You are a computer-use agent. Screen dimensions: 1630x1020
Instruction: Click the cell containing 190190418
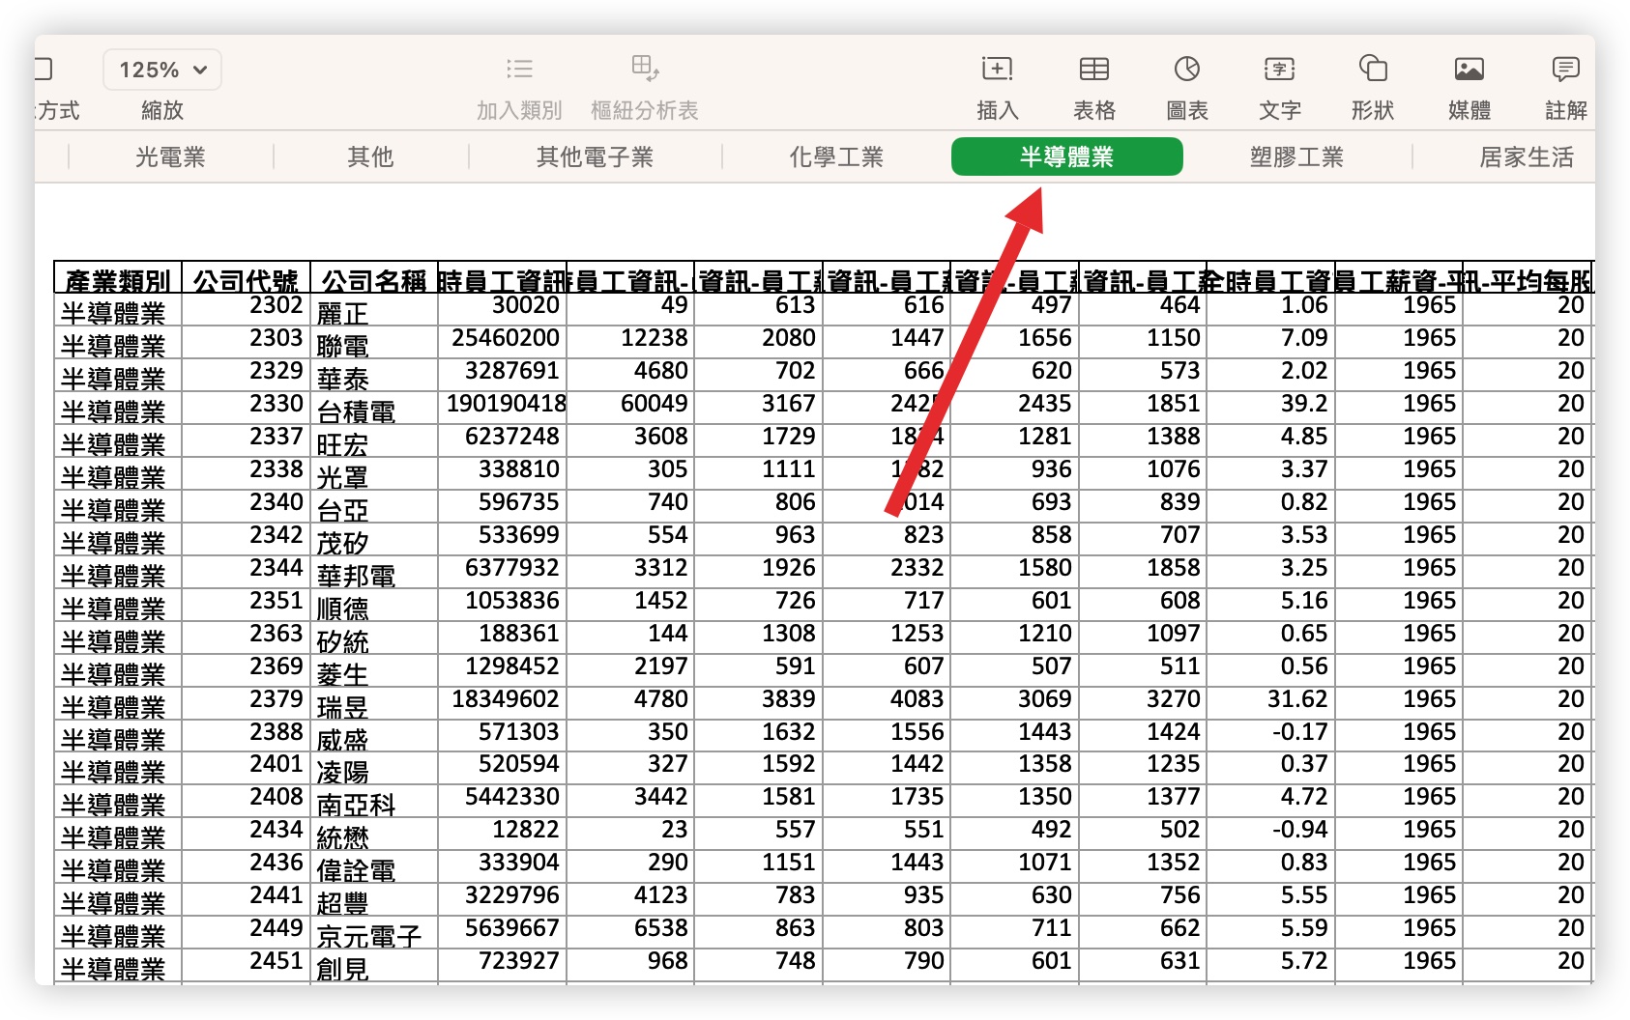(502, 409)
